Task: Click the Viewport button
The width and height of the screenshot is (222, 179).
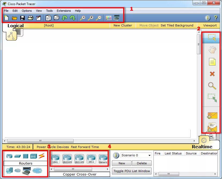Action: (210, 25)
